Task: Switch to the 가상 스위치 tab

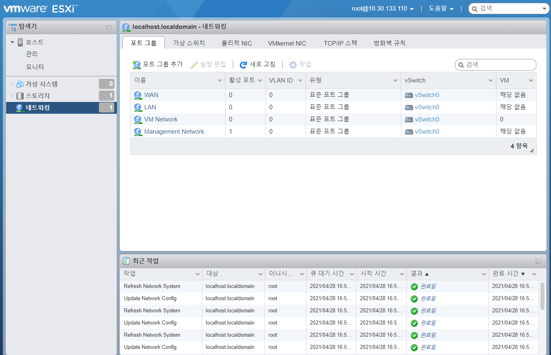Action: tap(189, 43)
